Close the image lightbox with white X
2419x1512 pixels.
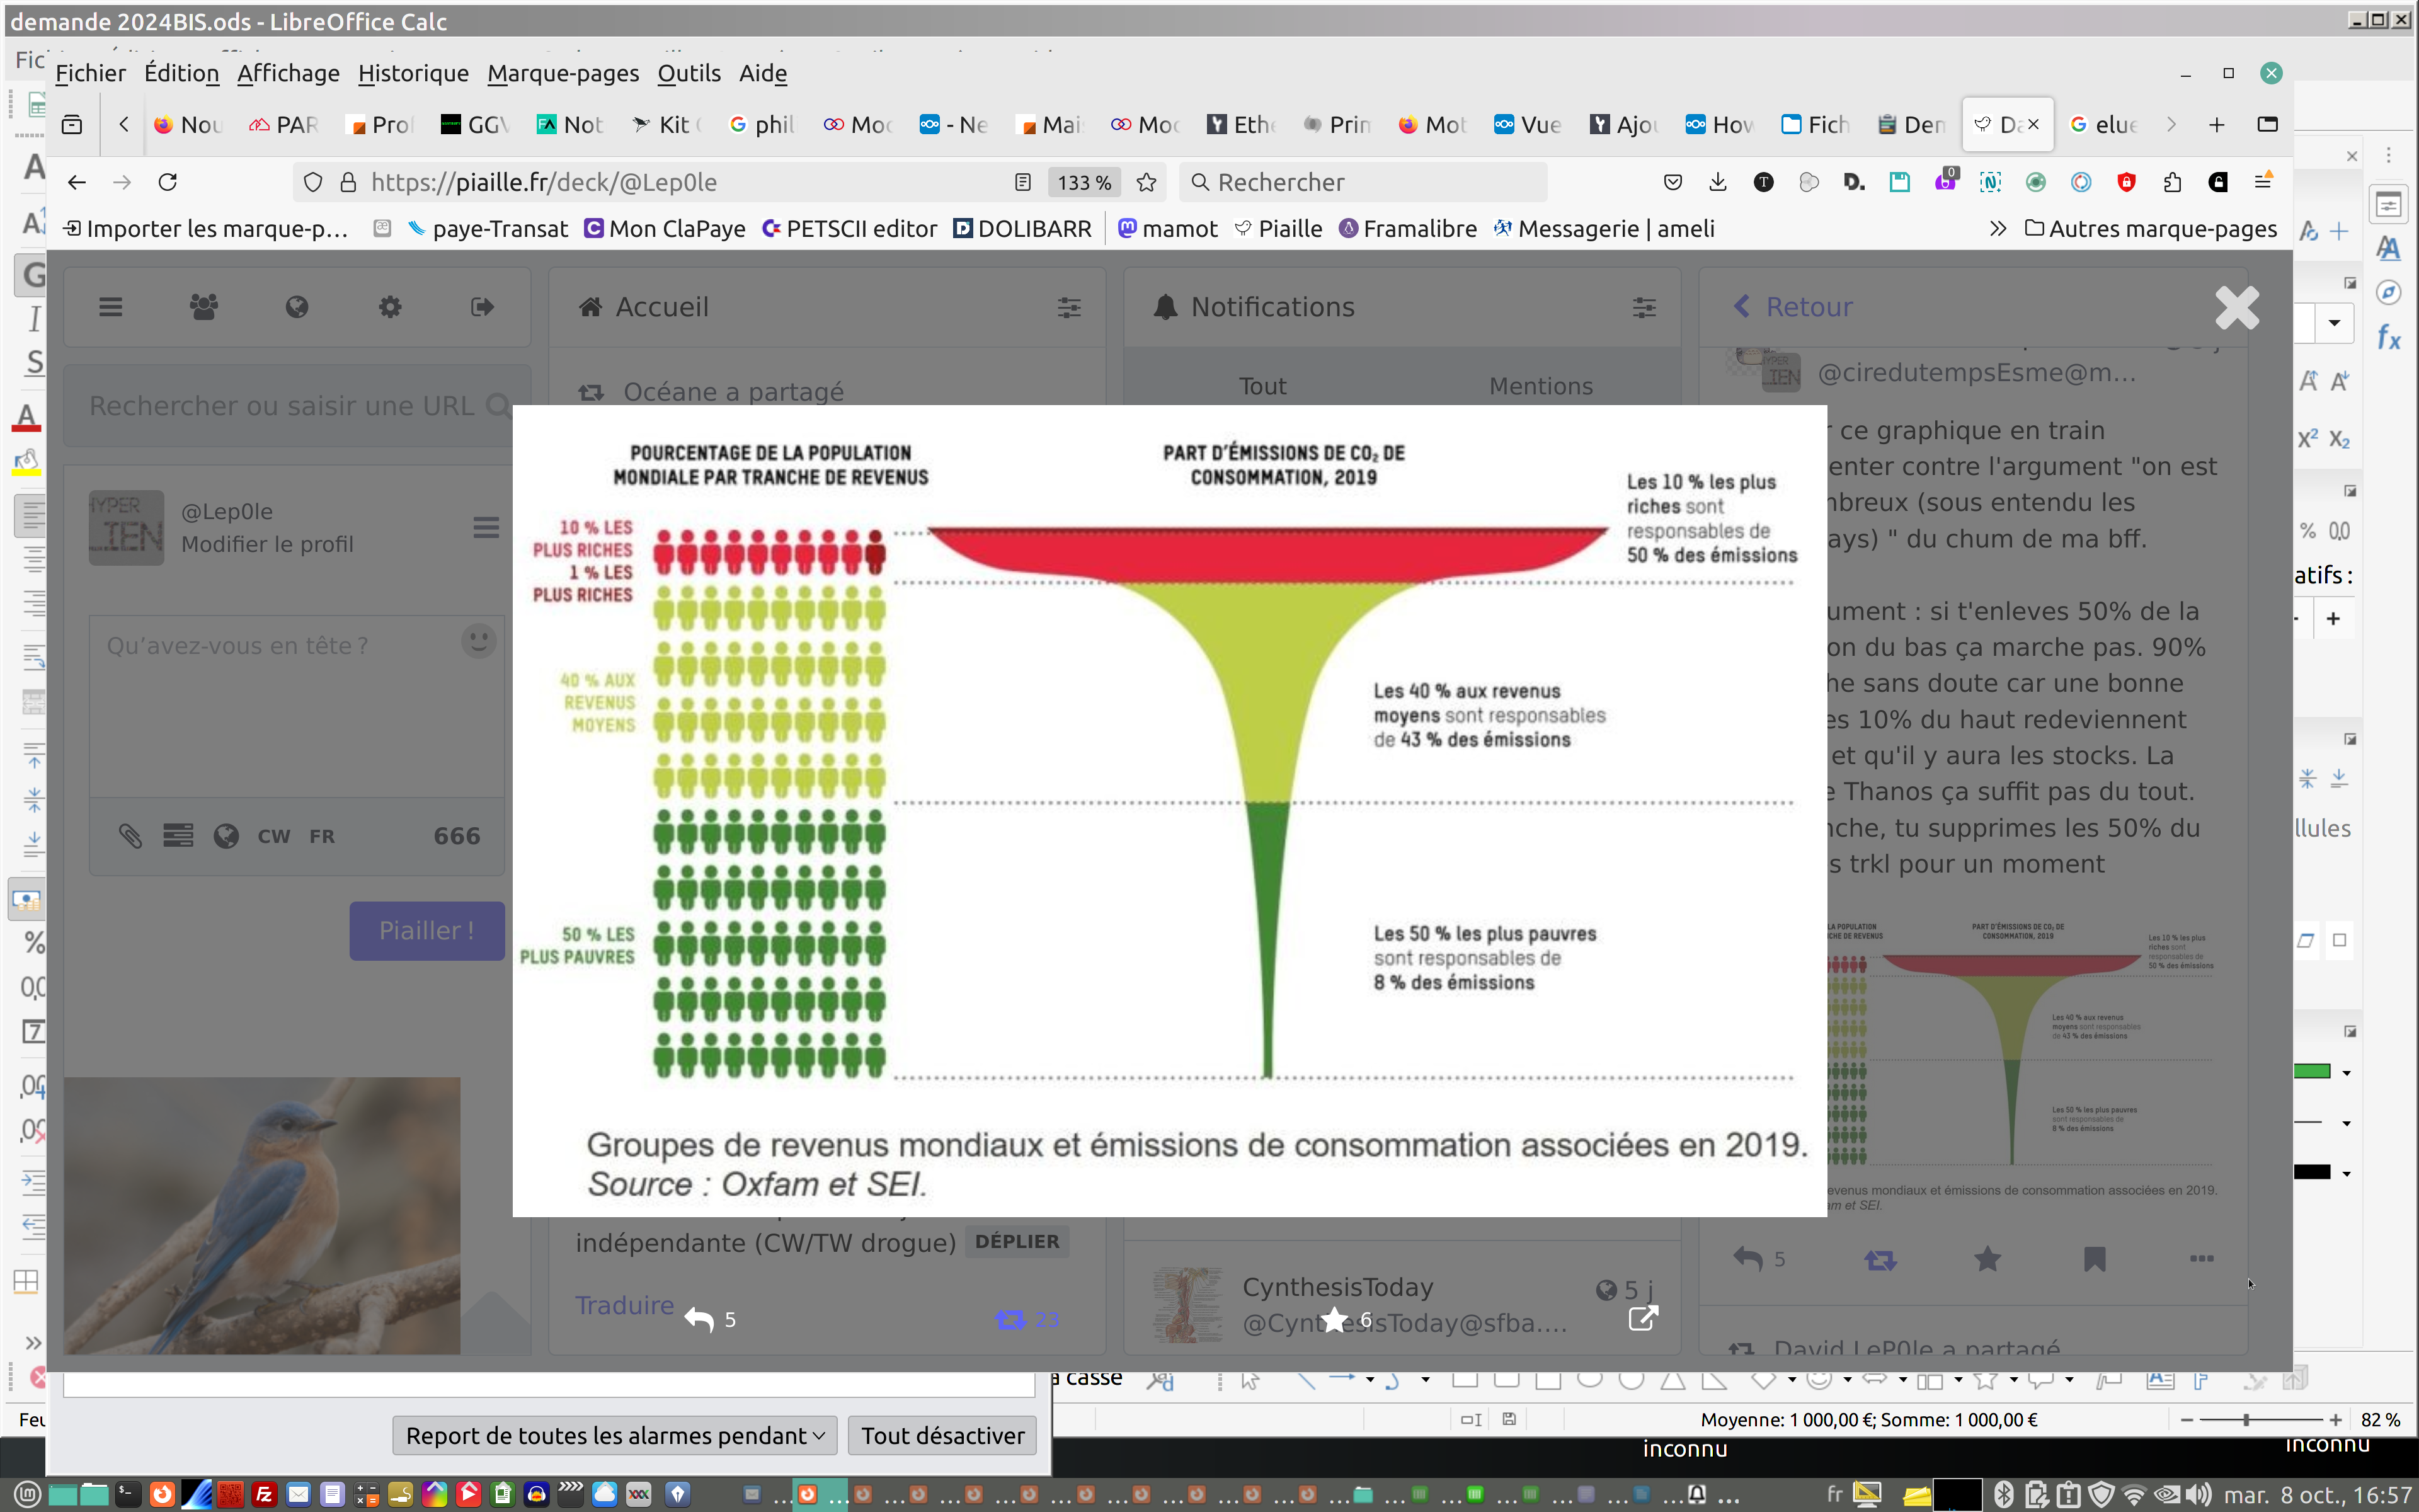pos(2236,307)
